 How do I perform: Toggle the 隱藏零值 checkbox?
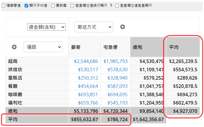[4, 6]
